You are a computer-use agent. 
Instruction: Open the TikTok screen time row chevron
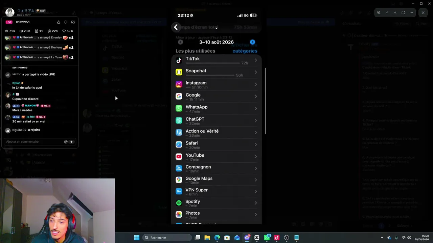click(x=256, y=60)
